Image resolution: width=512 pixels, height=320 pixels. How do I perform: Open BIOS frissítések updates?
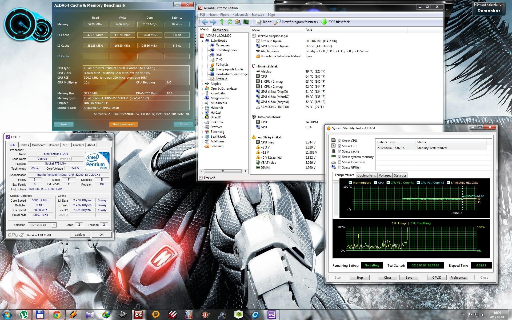click(x=335, y=22)
